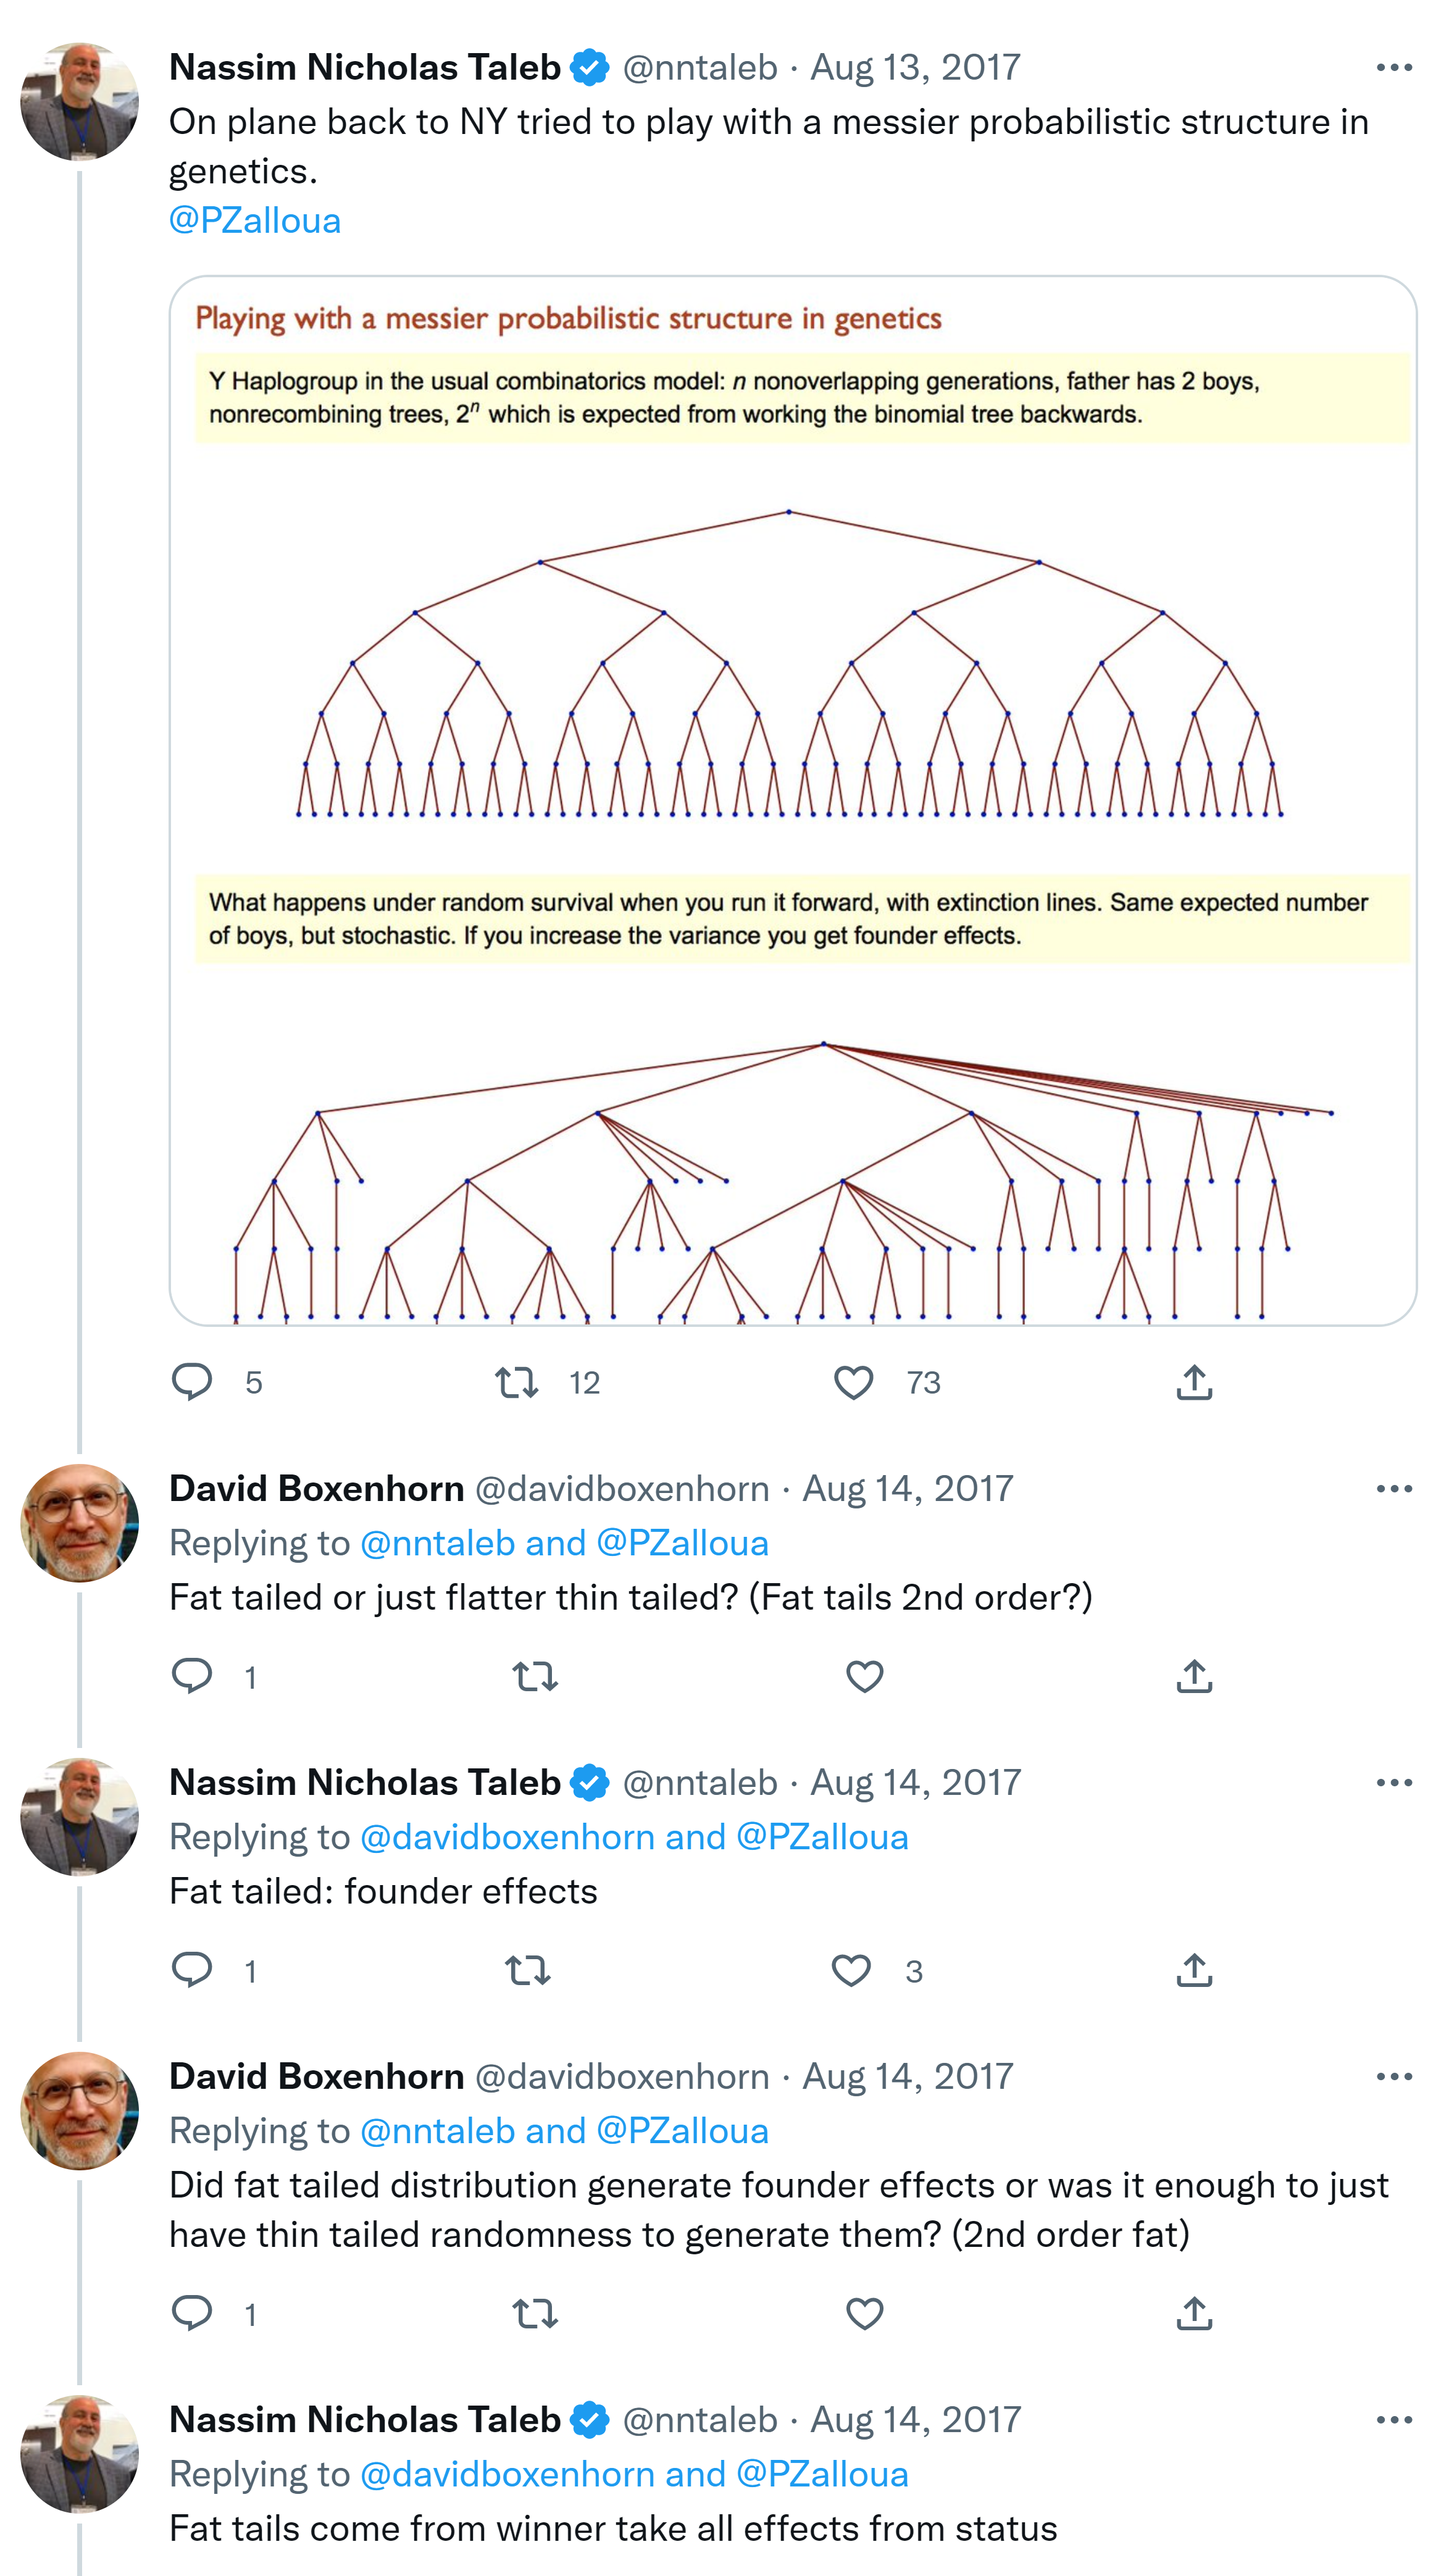Share Taleb's main genetics tweet
The width and height of the screenshot is (1441, 2576).
click(1194, 1383)
